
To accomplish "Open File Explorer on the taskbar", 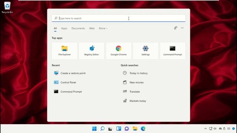I will tap(135, 129).
